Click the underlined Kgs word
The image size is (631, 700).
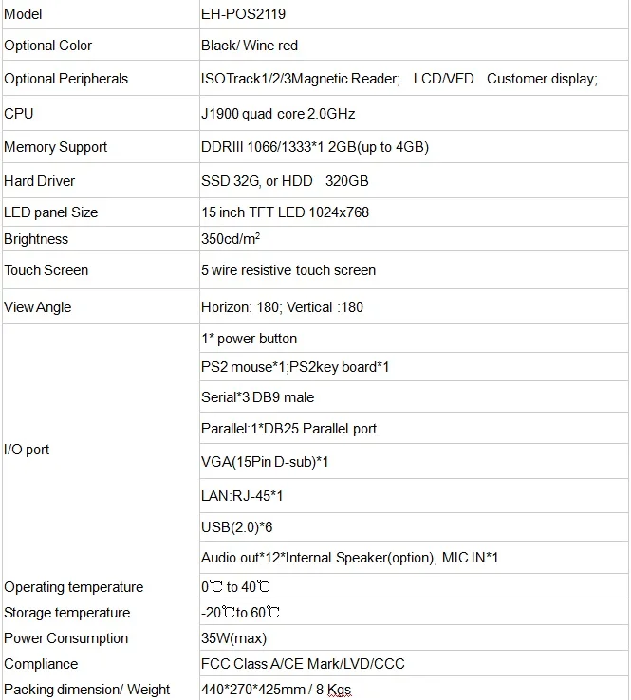(339, 690)
